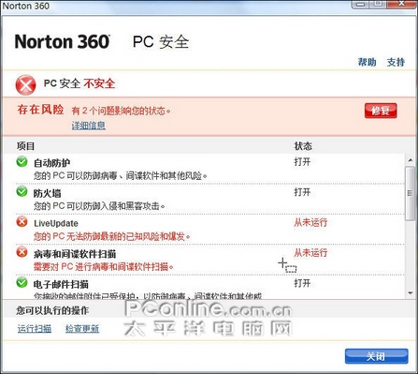
Task: Click the blue 关闭 button
Action: click(x=377, y=356)
